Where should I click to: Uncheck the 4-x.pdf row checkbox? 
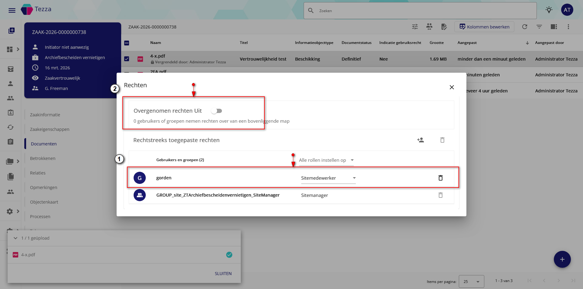coord(127,59)
